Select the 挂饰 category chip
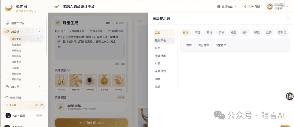This screenshot has width=294, height=127. tap(269, 32)
